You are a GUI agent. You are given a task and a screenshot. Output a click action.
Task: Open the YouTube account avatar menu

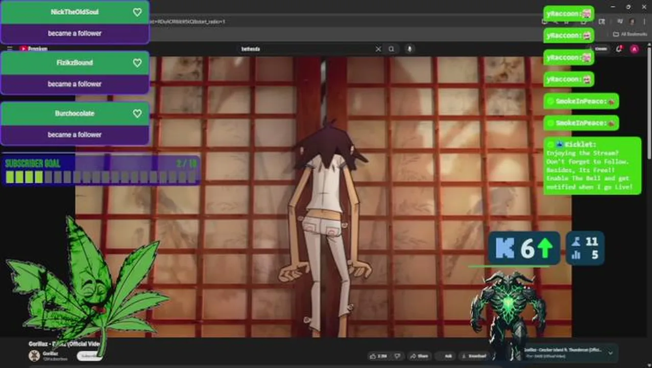point(634,49)
